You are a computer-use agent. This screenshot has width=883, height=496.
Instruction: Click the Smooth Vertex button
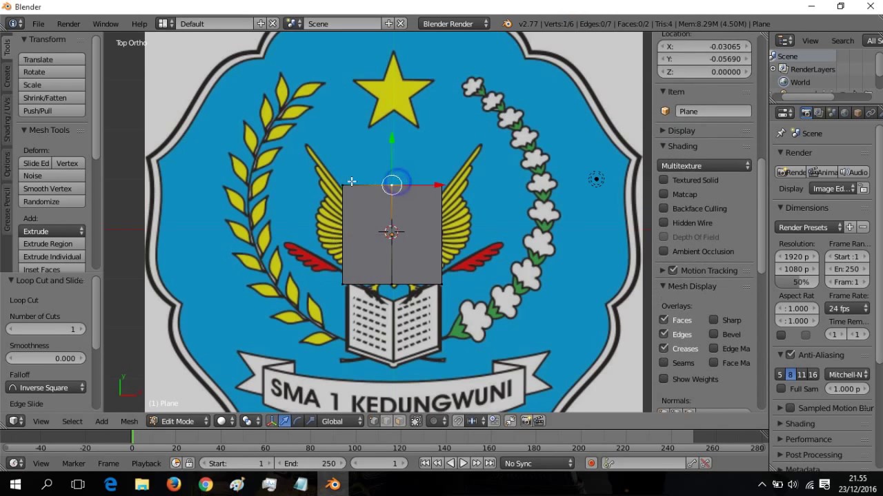(52, 188)
